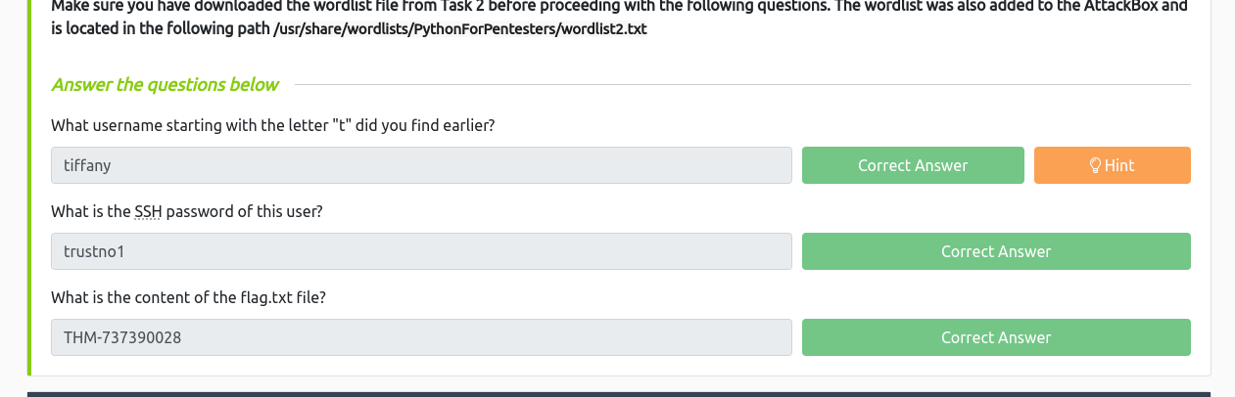Click the green vertical bar left of the questions
Viewport: 1235px width, 397px height.
(x=29, y=196)
